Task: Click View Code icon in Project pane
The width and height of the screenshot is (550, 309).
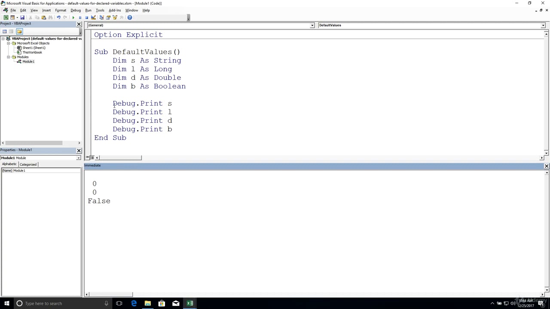Action: tap(4, 31)
